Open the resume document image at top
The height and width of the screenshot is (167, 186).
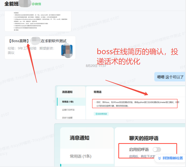(x=38, y=17)
